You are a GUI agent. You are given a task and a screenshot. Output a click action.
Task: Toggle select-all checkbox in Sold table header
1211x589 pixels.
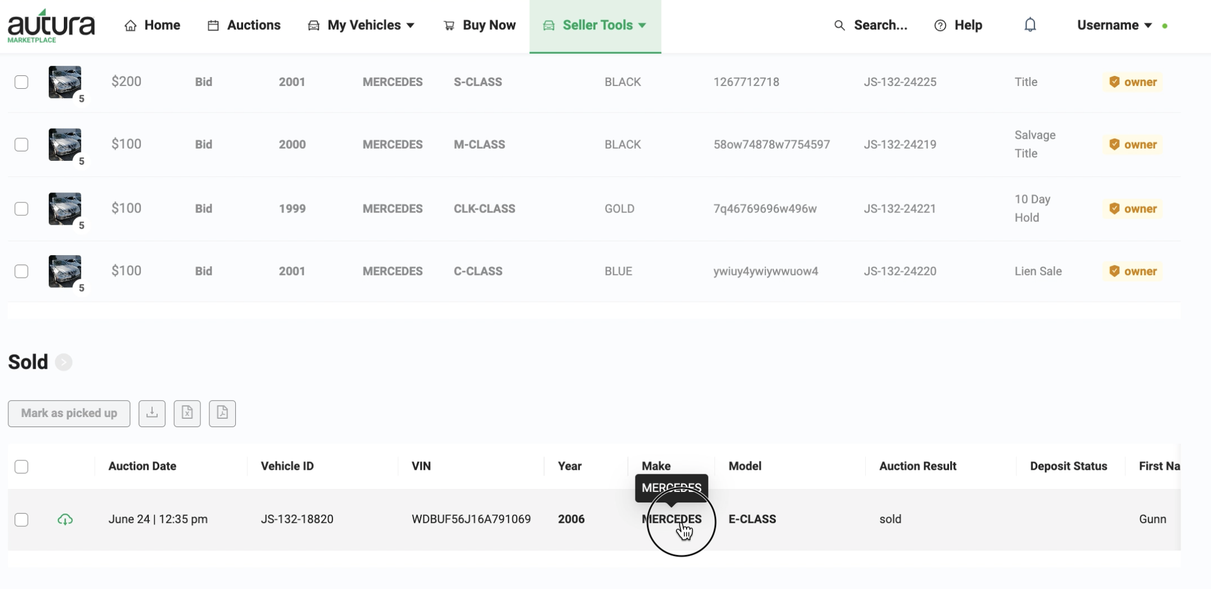[21, 467]
